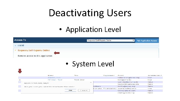
Task: Confirm deactivation with the OK button
Action: tap(70, 90)
